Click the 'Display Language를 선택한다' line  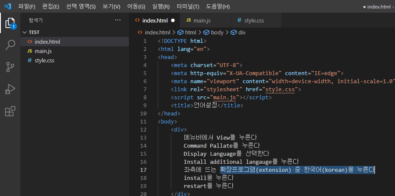pos(226,154)
